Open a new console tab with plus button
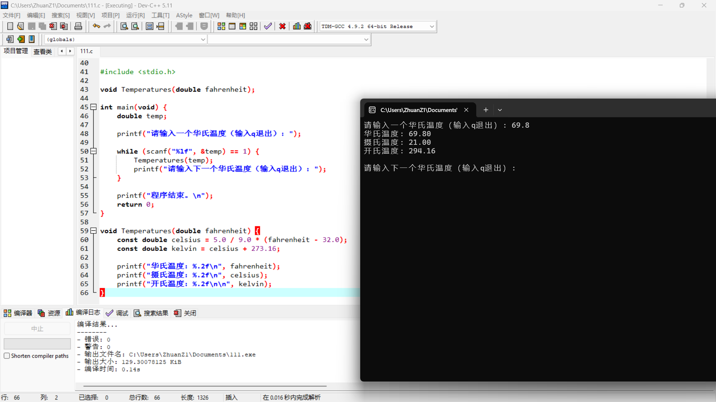 486,110
